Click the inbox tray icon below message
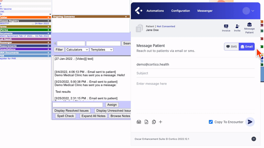Image resolution: width=264 pixels, height=148 pixels. pos(139,122)
